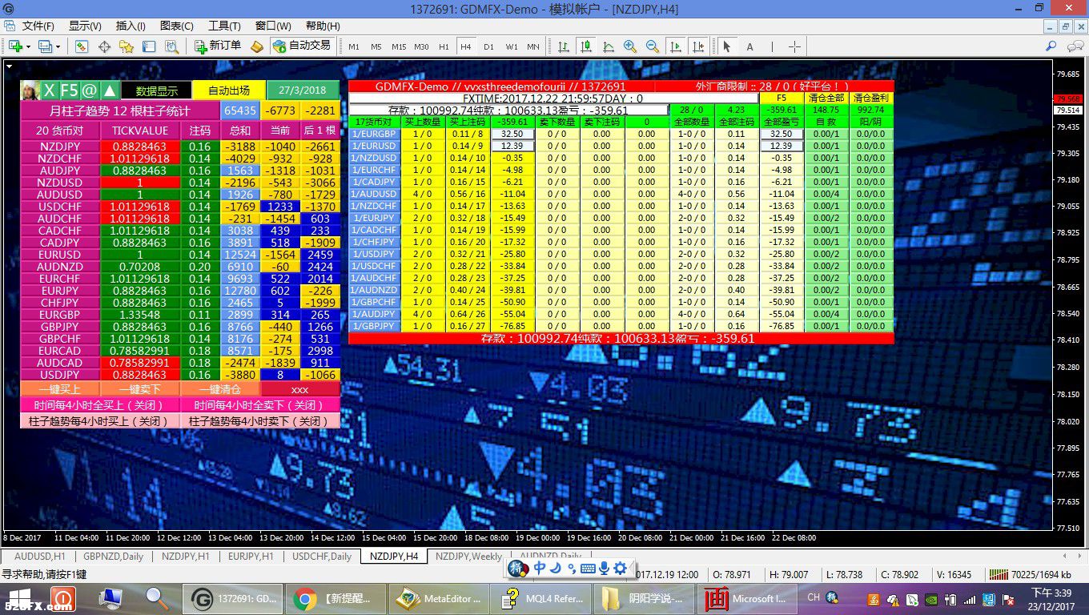Open MetaEditor from the taskbar
1089x615 pixels.
click(438, 598)
